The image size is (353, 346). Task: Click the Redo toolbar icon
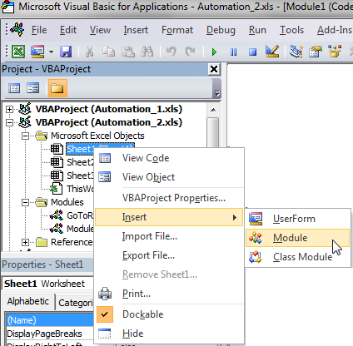click(191, 52)
